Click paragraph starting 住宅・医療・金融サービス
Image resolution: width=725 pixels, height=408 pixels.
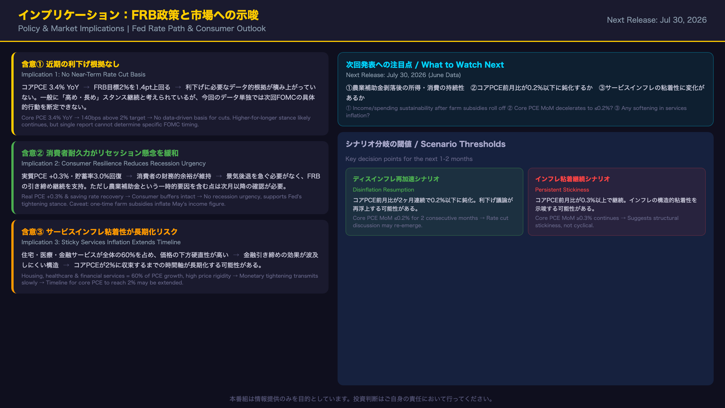point(170,260)
